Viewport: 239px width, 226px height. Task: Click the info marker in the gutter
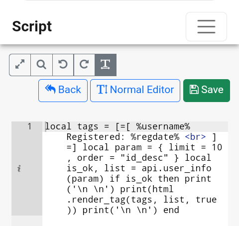pos(19,169)
